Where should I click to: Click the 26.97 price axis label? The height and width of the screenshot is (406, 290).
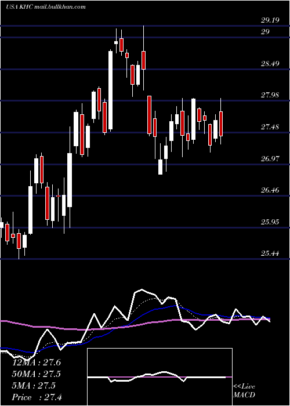click(270, 158)
